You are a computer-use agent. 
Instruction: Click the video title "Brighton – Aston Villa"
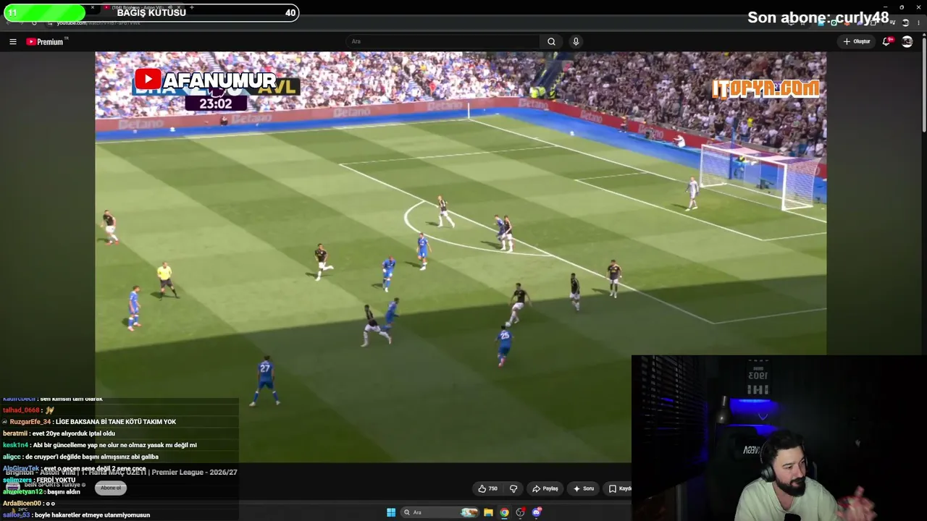click(122, 472)
